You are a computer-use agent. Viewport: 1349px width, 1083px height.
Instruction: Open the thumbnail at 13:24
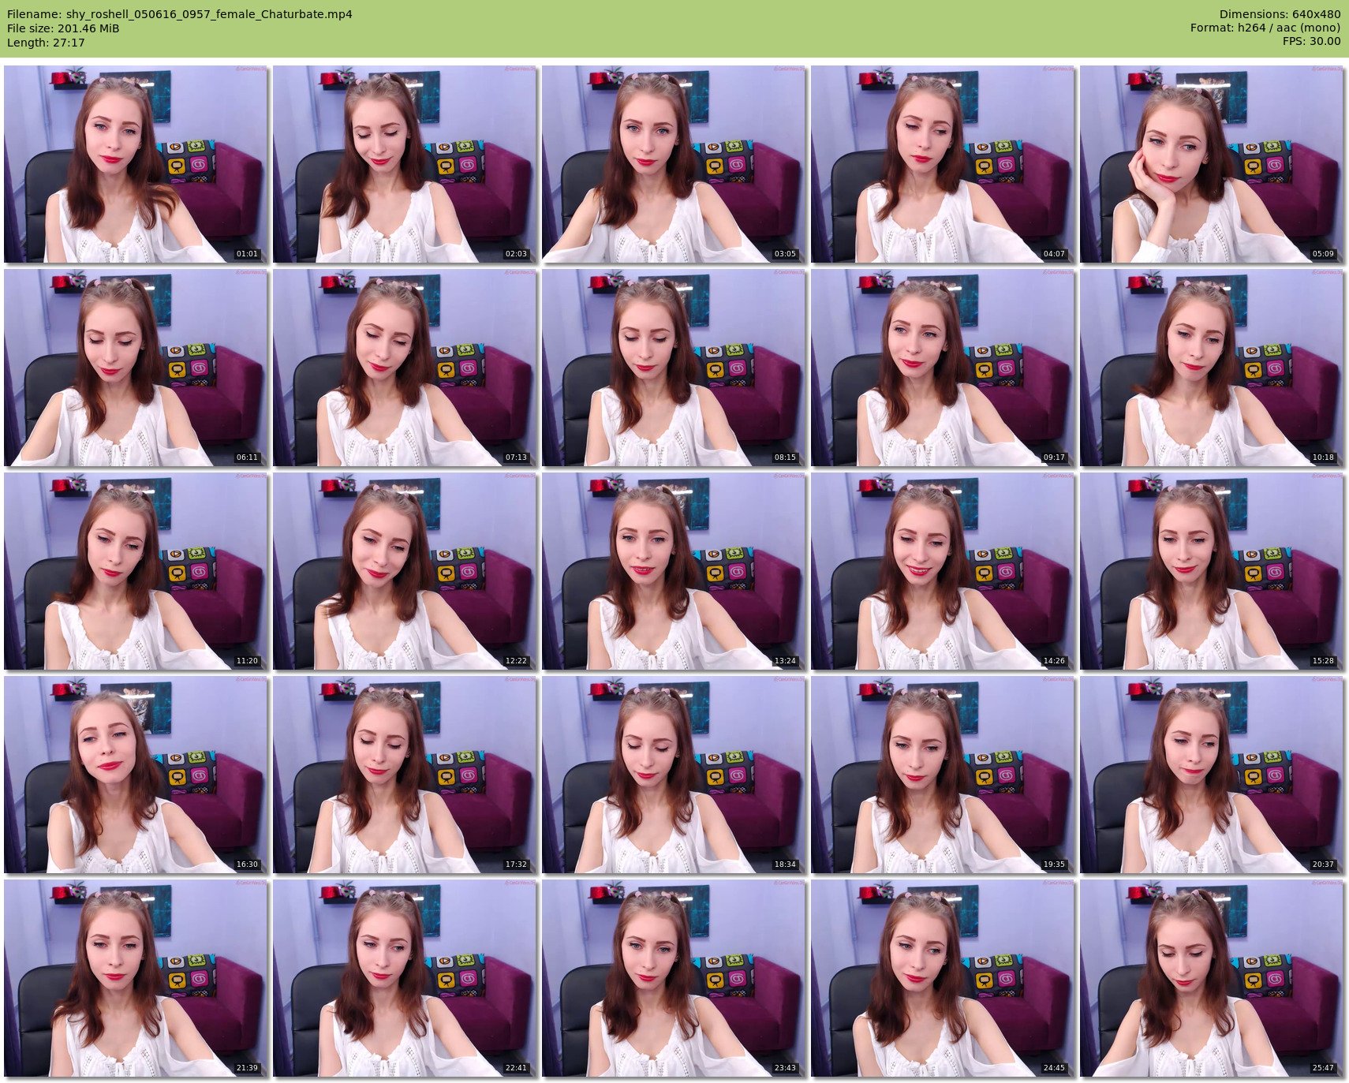point(674,571)
